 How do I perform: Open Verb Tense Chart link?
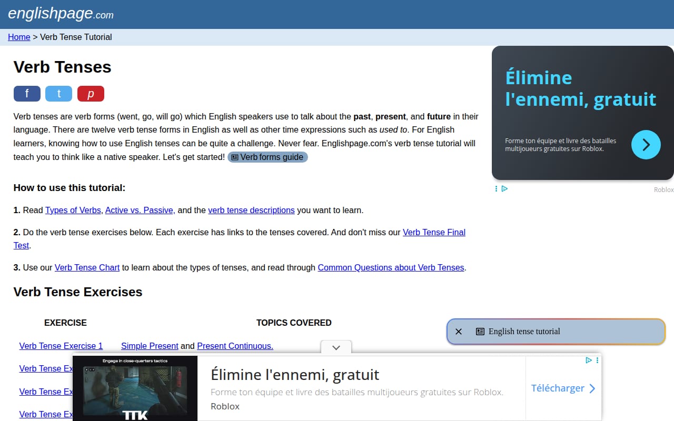click(87, 267)
